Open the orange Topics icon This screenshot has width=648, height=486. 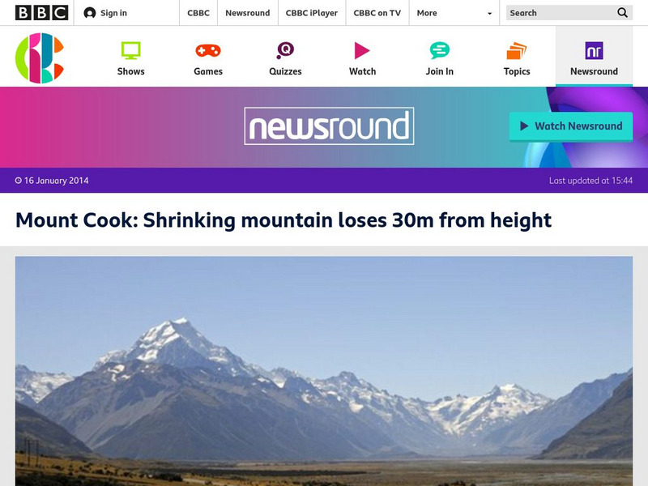(x=517, y=51)
